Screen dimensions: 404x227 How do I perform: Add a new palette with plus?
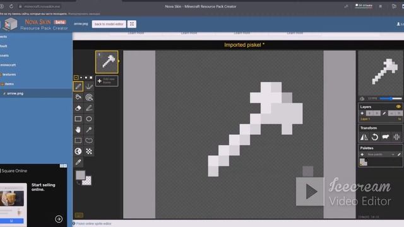[362, 154]
